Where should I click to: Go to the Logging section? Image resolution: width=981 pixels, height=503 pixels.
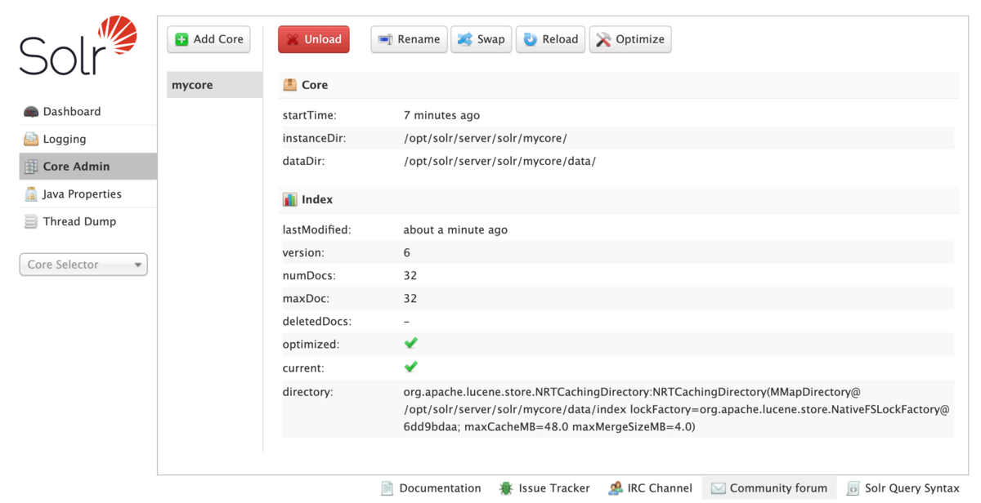pos(88,139)
